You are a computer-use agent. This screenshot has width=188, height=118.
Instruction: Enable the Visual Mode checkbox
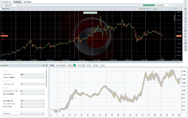pyautogui.click(x=1, y=9)
